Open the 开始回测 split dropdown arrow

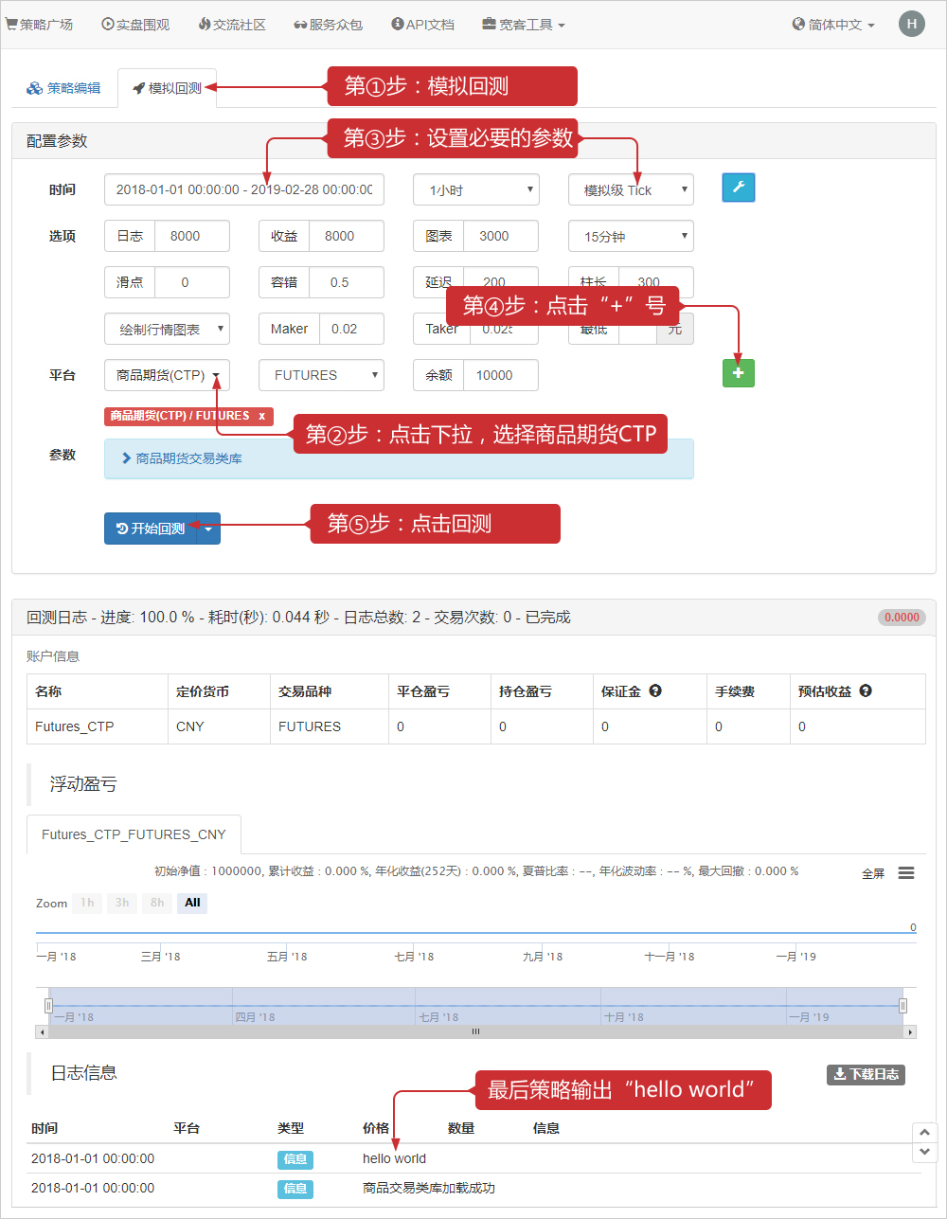pos(208,529)
